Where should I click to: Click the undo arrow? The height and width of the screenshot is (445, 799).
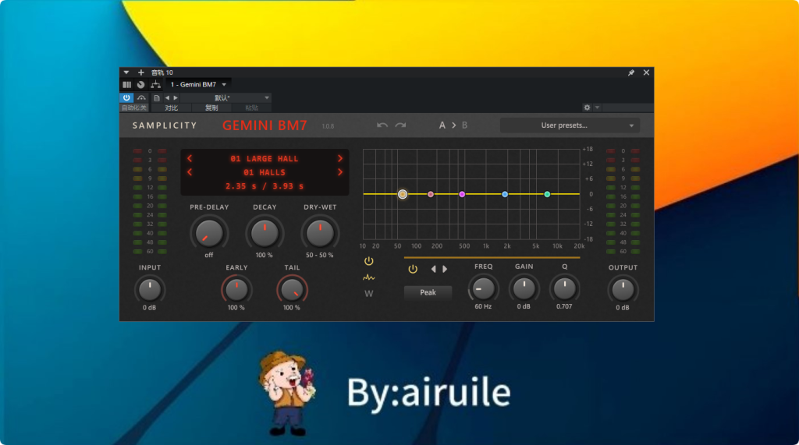pos(382,125)
